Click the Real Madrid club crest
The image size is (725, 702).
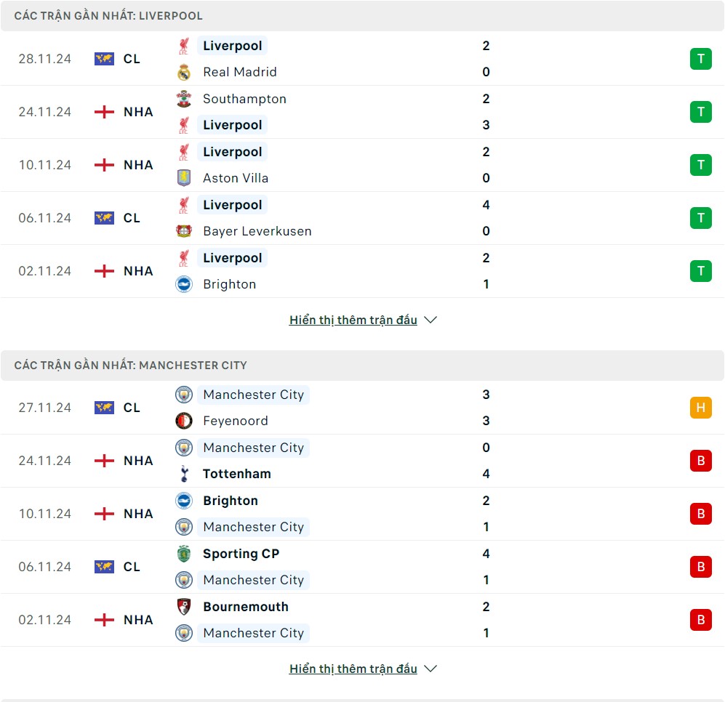[x=184, y=72]
